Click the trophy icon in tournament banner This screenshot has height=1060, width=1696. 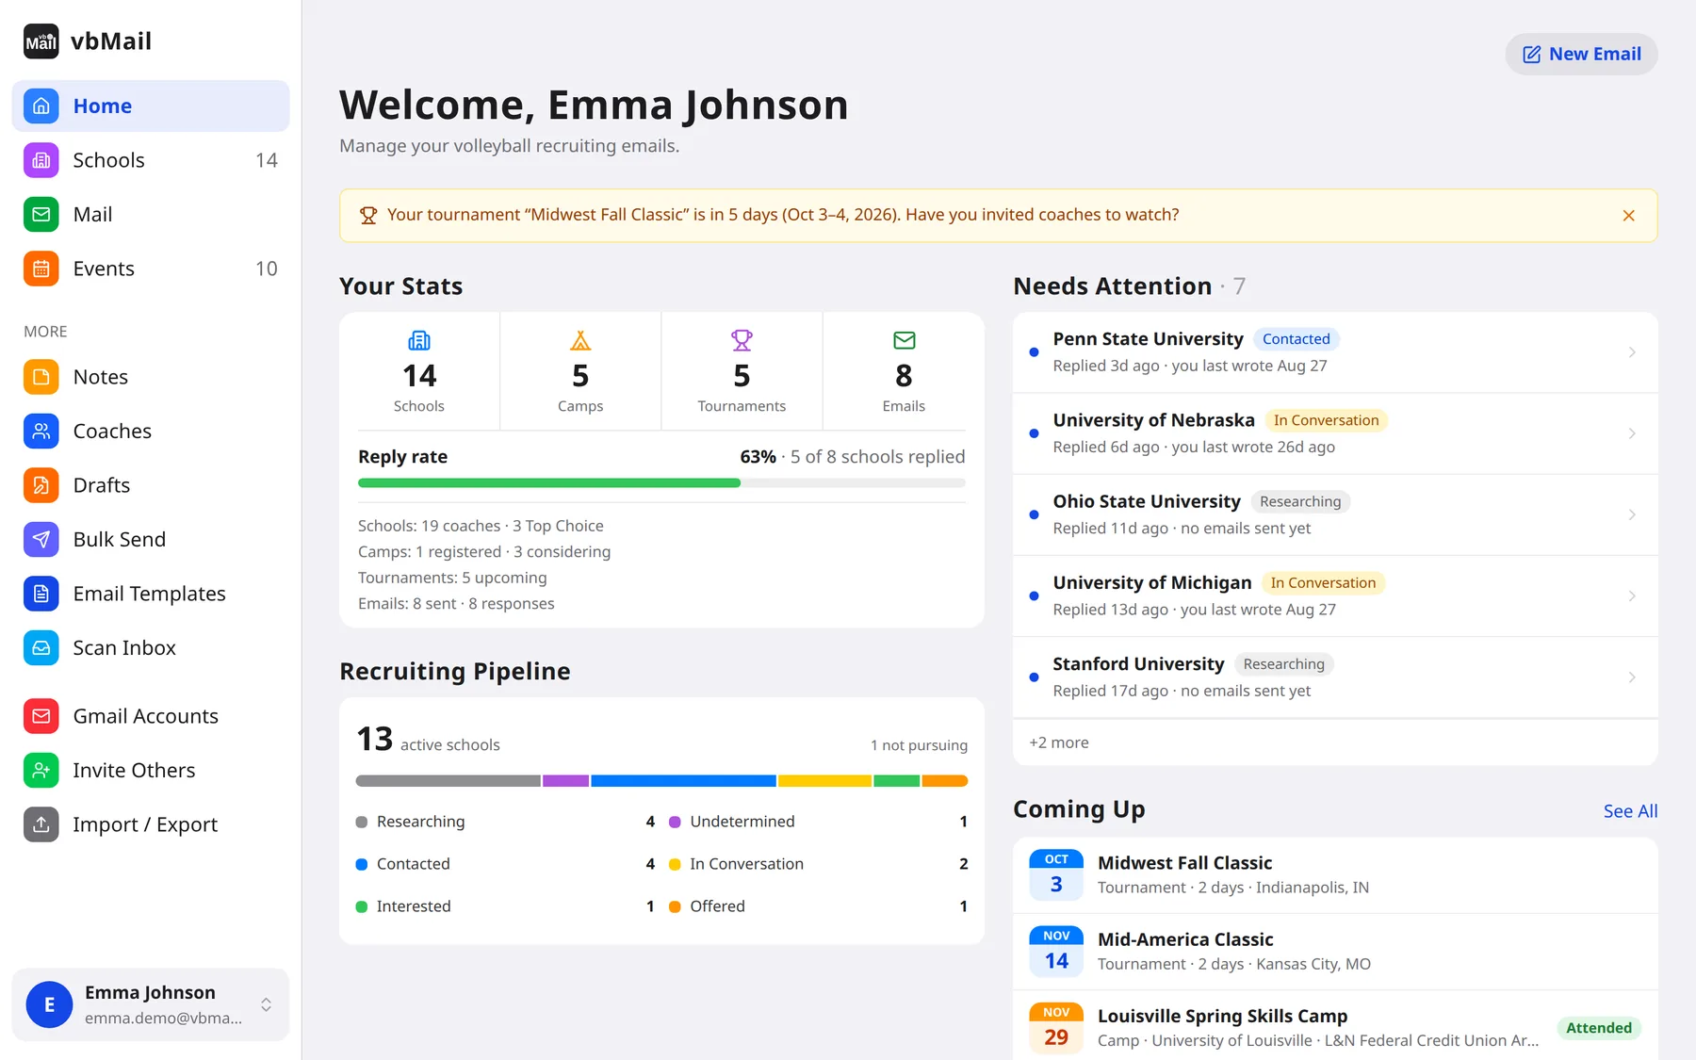click(x=368, y=215)
